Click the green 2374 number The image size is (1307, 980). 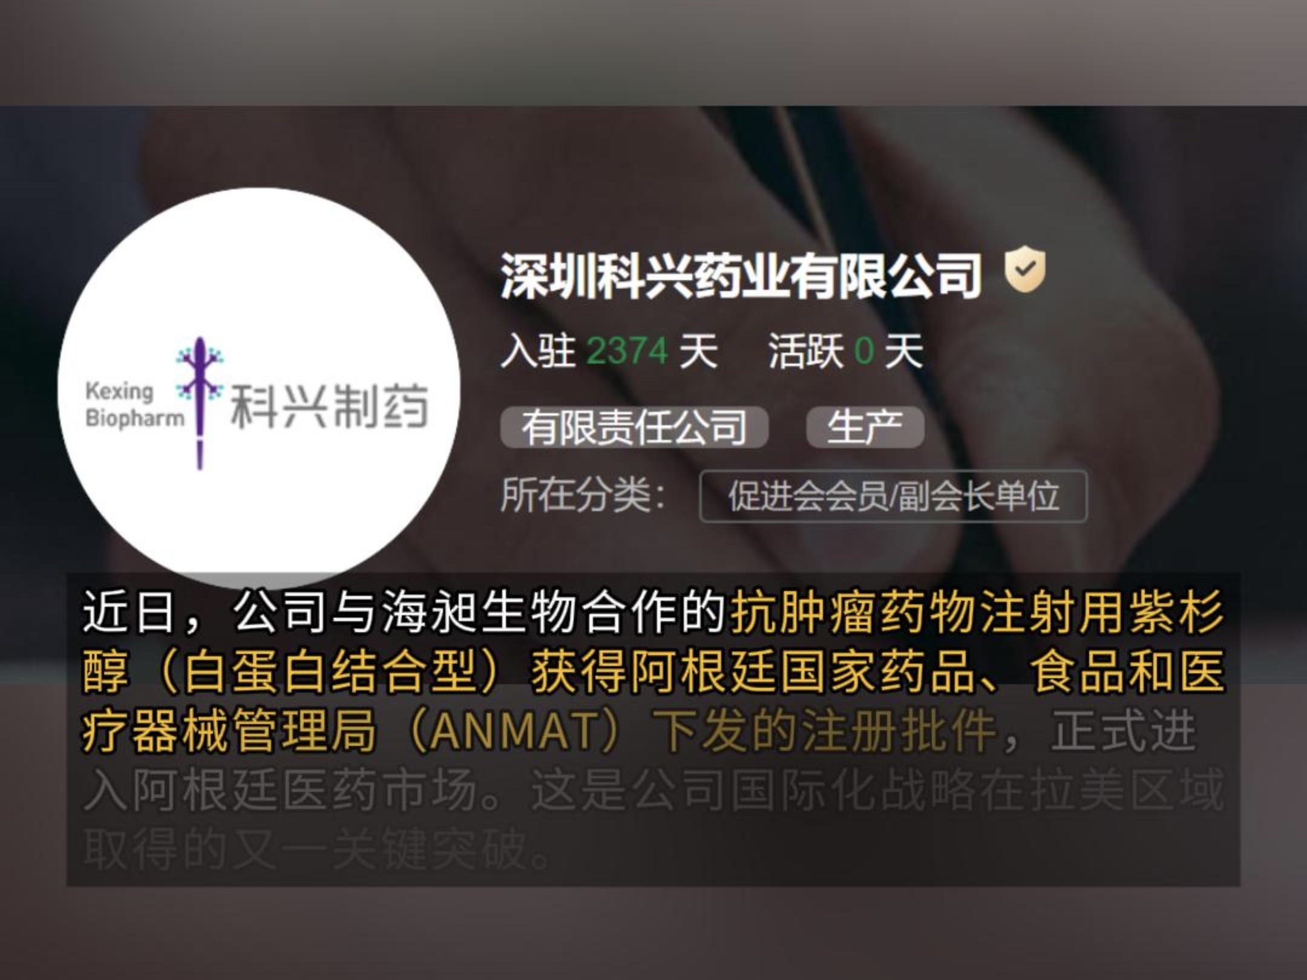(x=627, y=351)
